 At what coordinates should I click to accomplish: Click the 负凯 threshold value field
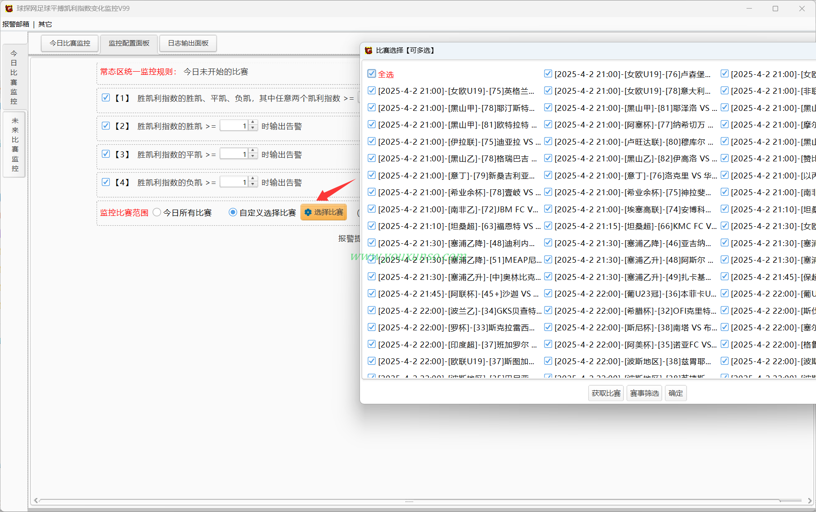(x=235, y=182)
